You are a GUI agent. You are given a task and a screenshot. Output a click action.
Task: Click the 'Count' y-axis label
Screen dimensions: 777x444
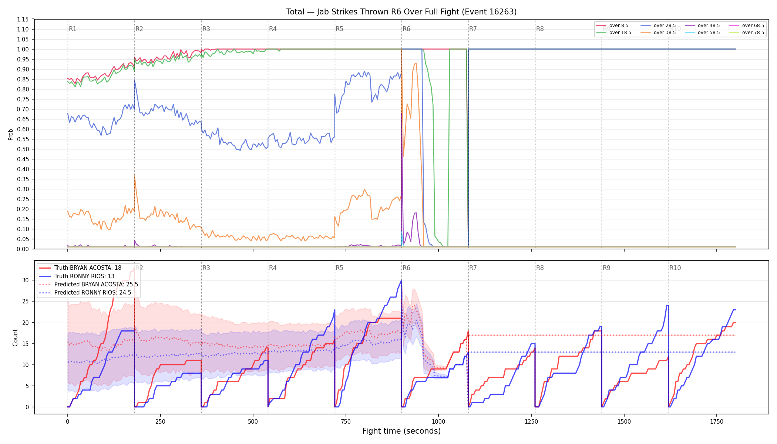tap(15, 337)
